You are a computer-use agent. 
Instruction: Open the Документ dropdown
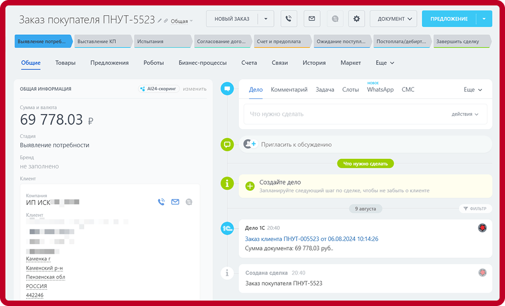(393, 18)
